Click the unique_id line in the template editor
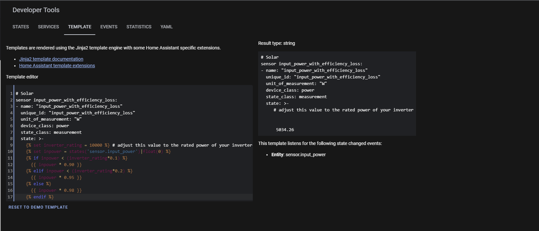The height and width of the screenshot is (231, 539). click(78, 113)
